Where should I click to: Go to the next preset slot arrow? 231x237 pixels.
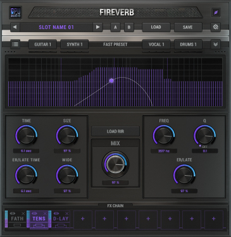click(x=97, y=27)
